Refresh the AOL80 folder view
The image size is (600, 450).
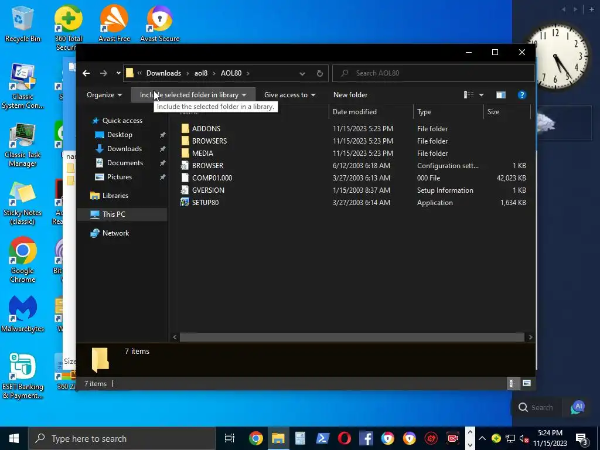(319, 73)
